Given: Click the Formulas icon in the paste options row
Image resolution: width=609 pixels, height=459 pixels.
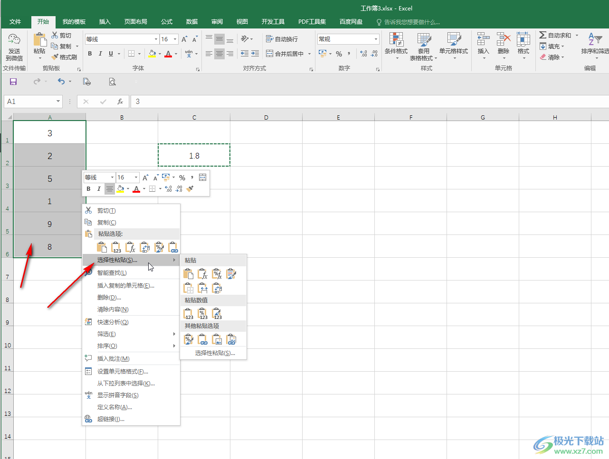Looking at the screenshot, I should click(x=131, y=247).
